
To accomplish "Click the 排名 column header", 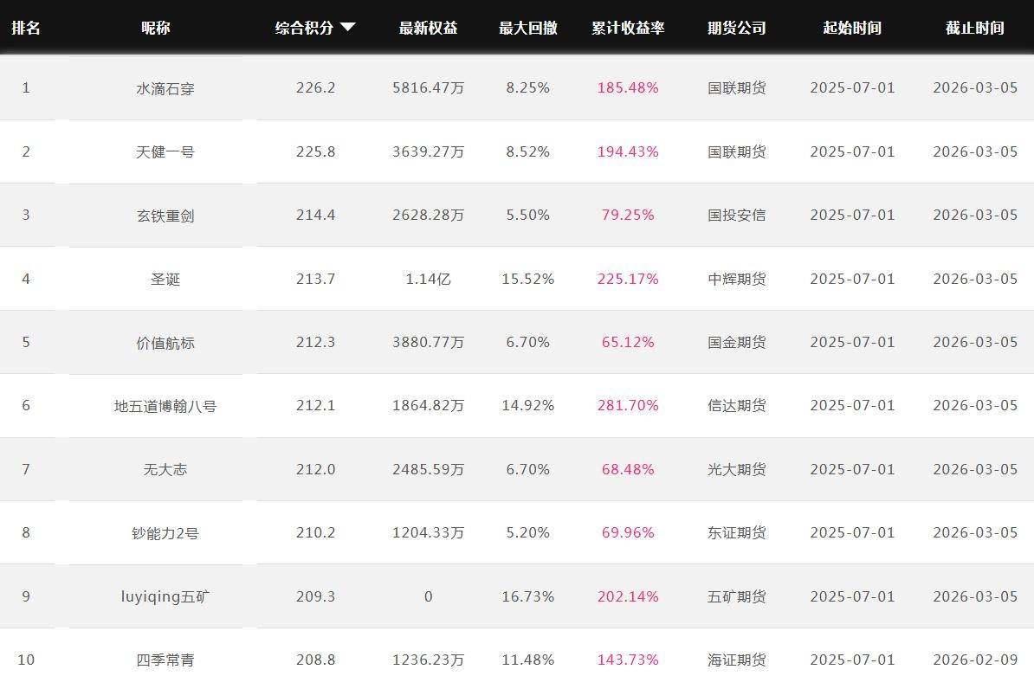I will (x=26, y=28).
